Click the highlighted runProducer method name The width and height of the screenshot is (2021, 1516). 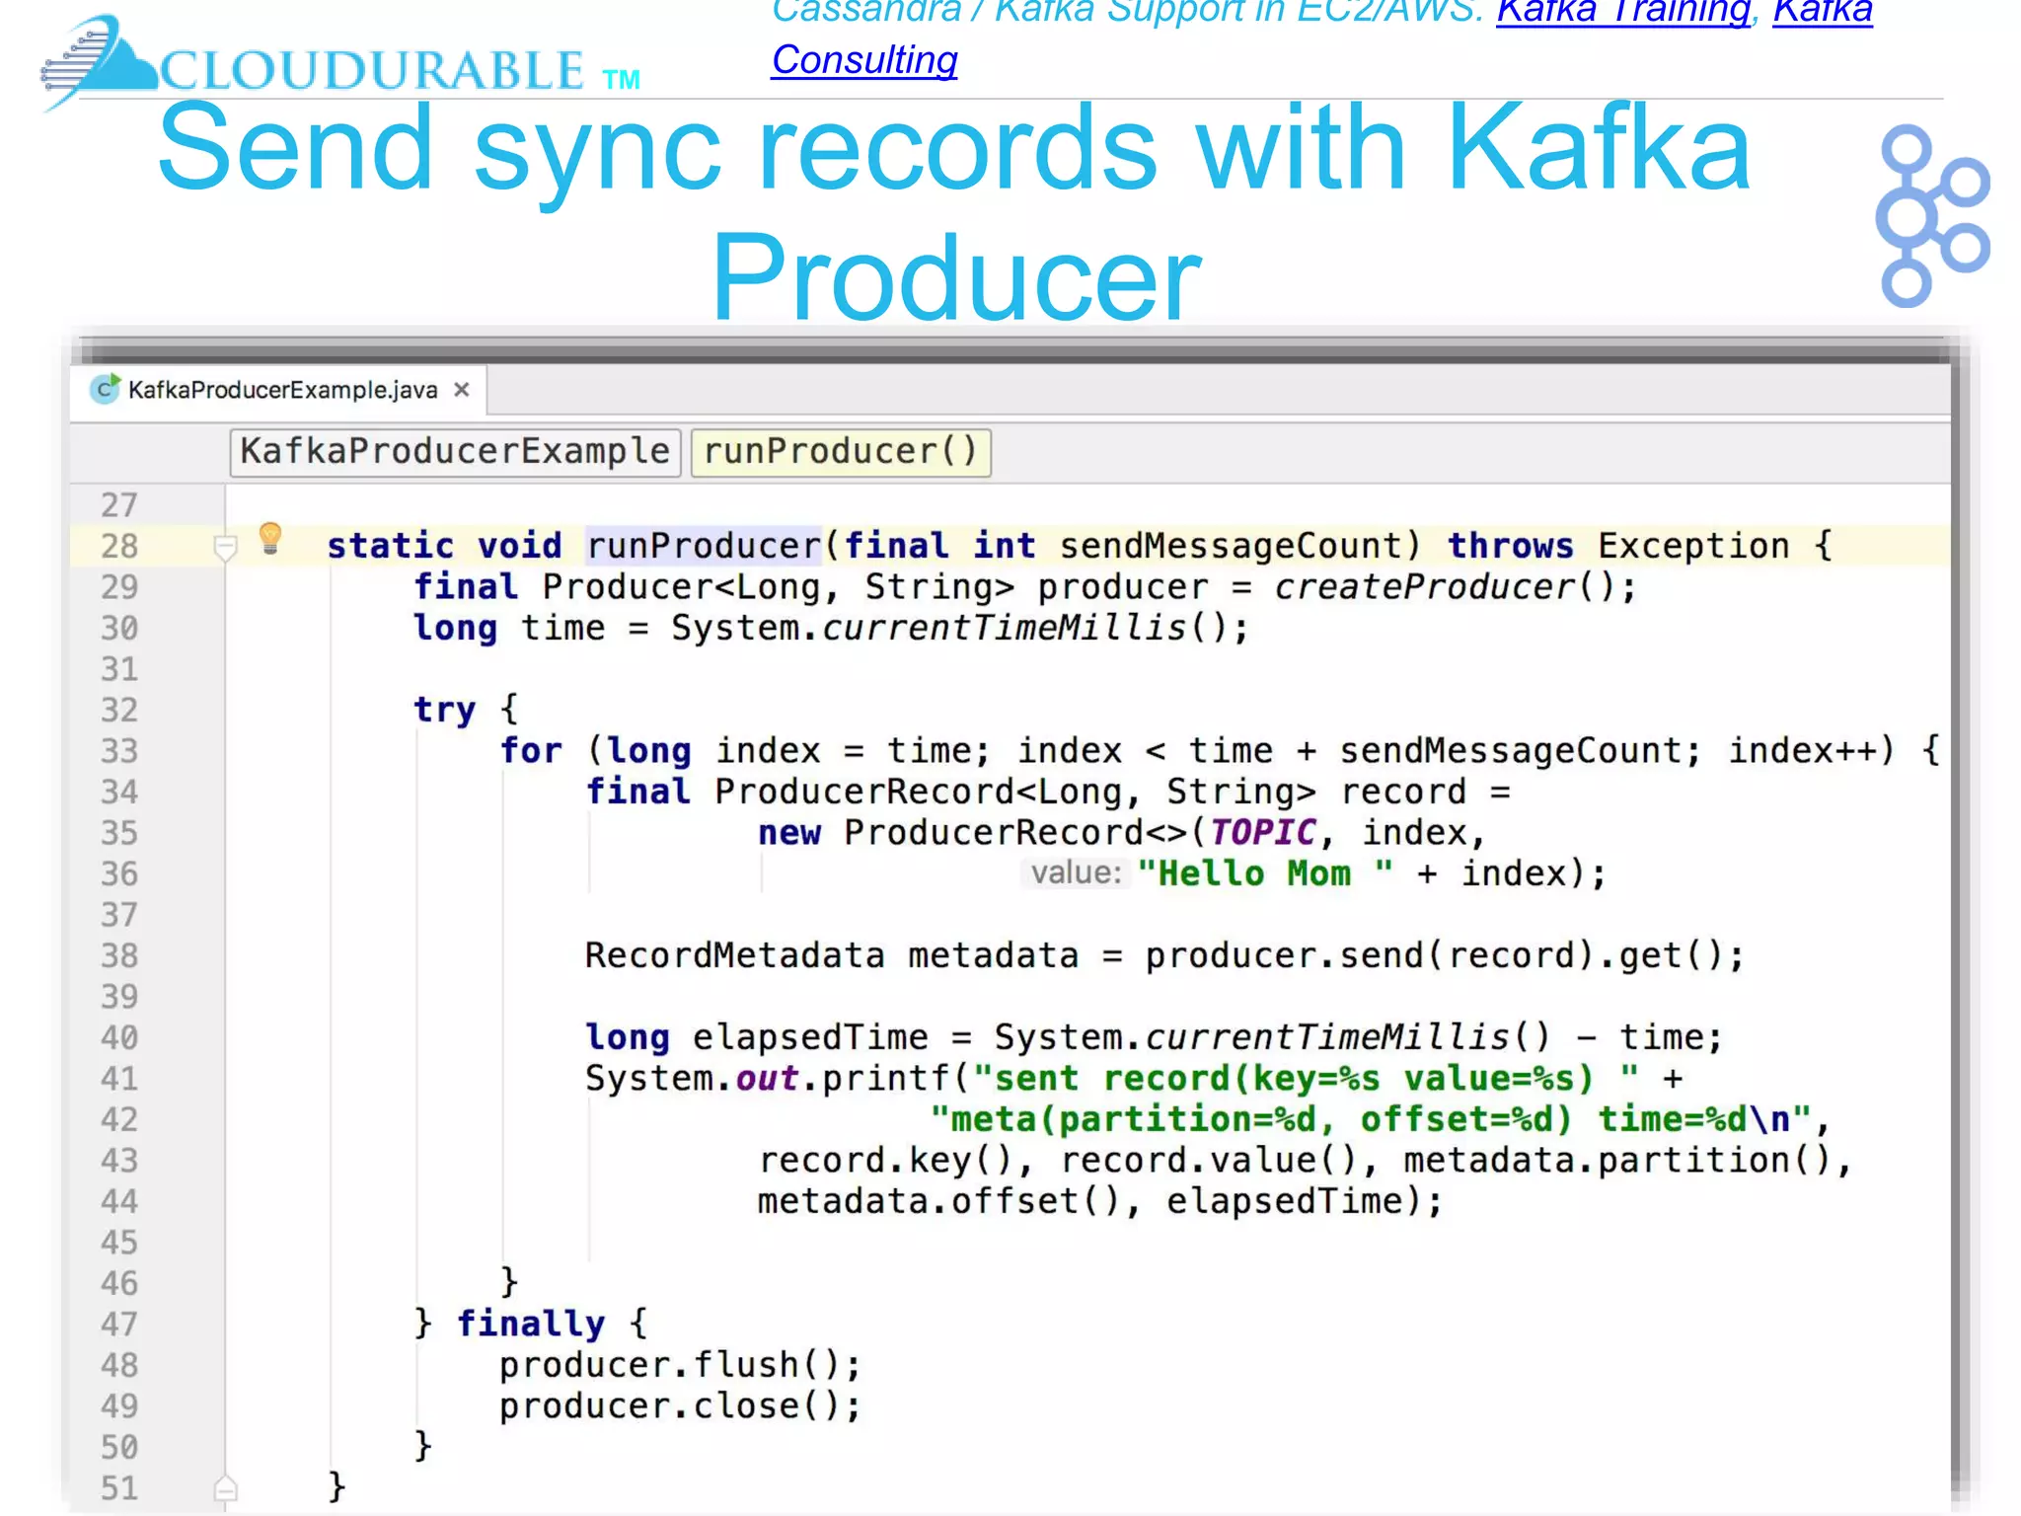[x=704, y=546]
